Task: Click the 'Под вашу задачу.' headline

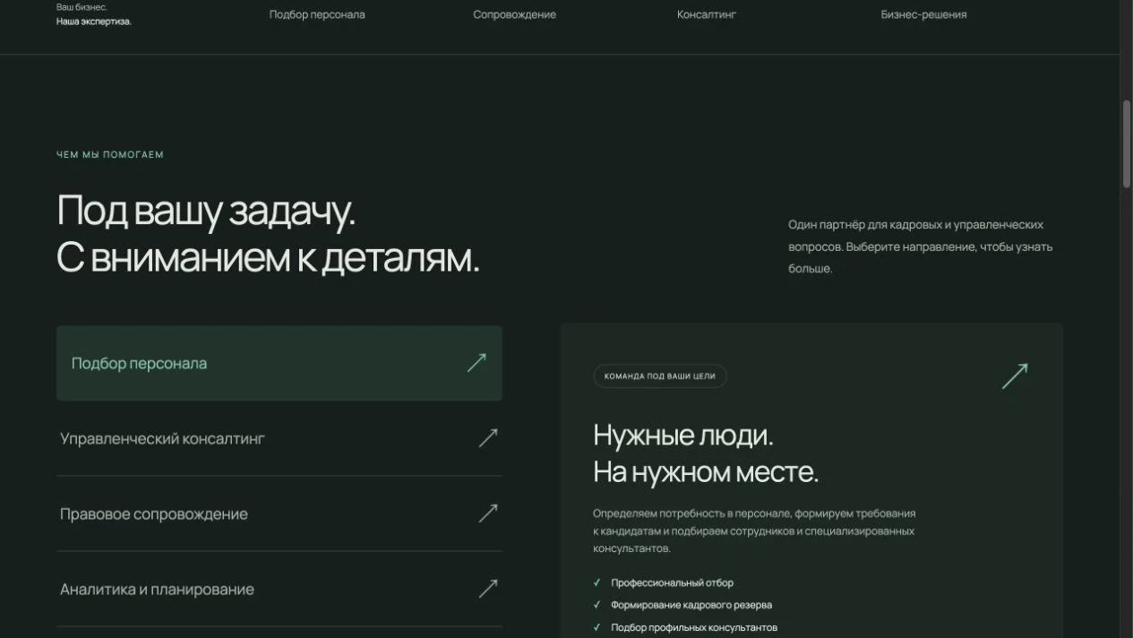Action: [x=206, y=211]
